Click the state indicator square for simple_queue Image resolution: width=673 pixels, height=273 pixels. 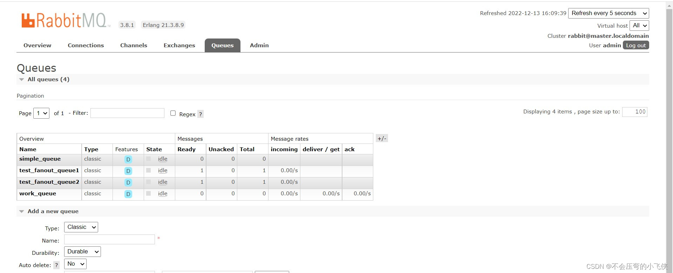(x=149, y=159)
